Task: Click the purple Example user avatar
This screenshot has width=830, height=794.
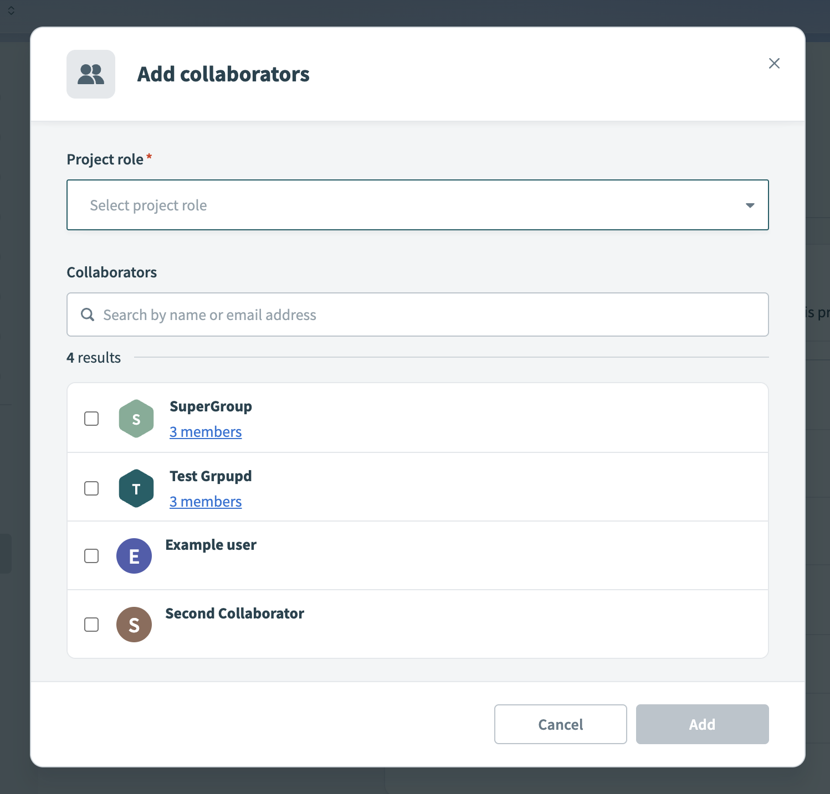Action: tap(134, 556)
